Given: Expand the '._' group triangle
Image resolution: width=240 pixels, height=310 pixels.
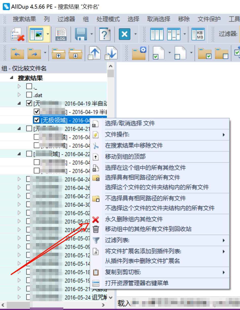Looking at the screenshot, I should [19, 87].
